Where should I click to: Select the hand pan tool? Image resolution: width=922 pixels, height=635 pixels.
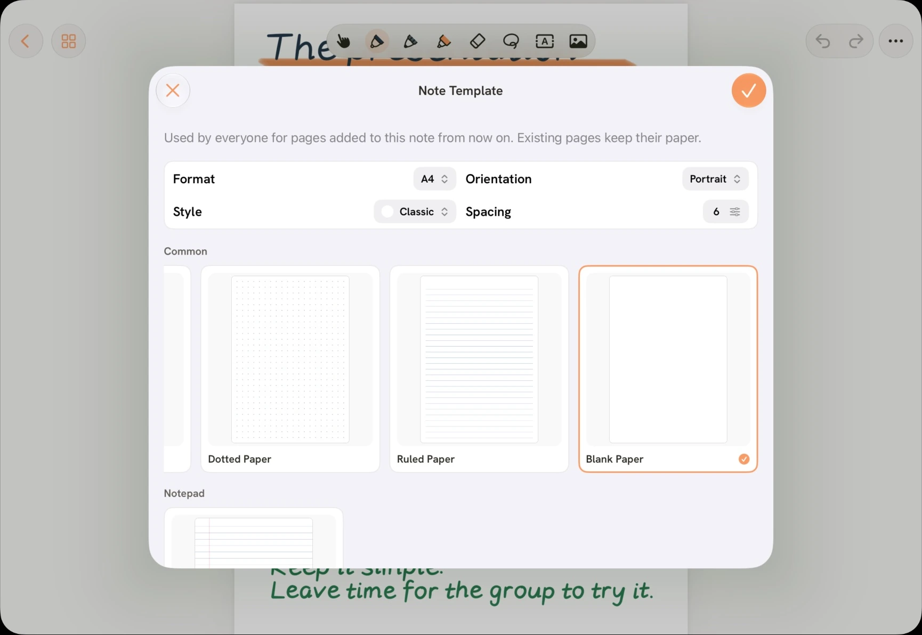click(x=343, y=41)
